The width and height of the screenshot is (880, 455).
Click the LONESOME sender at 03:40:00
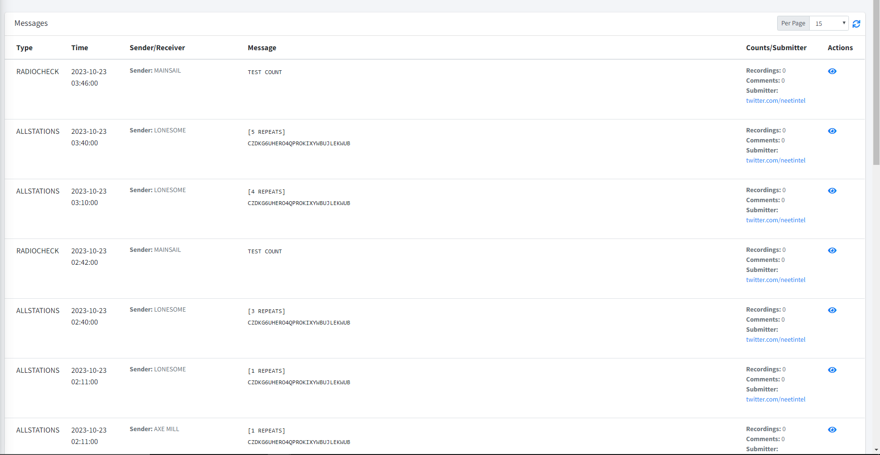pos(170,130)
